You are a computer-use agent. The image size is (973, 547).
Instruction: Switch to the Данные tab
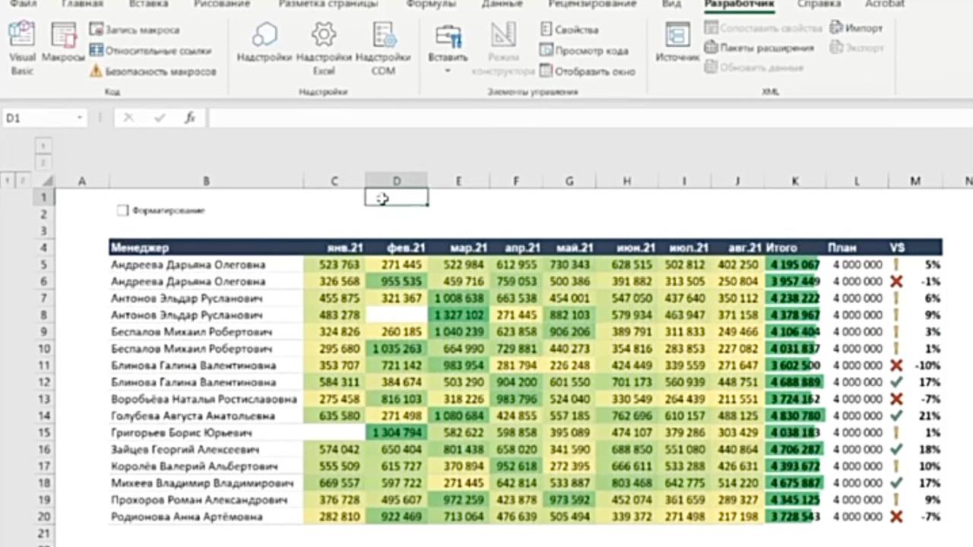pyautogui.click(x=502, y=4)
